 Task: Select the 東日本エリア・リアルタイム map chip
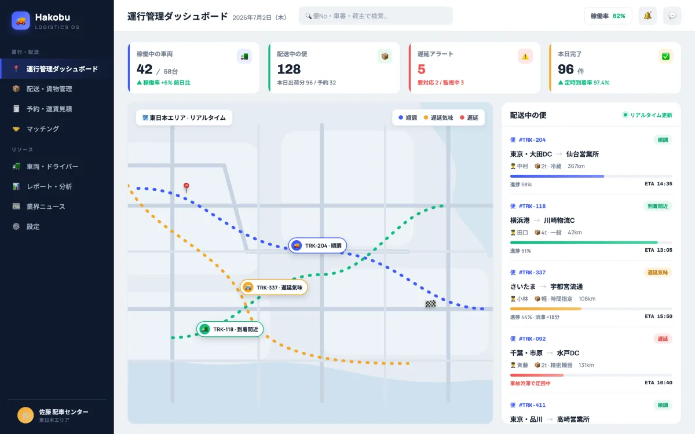184,117
